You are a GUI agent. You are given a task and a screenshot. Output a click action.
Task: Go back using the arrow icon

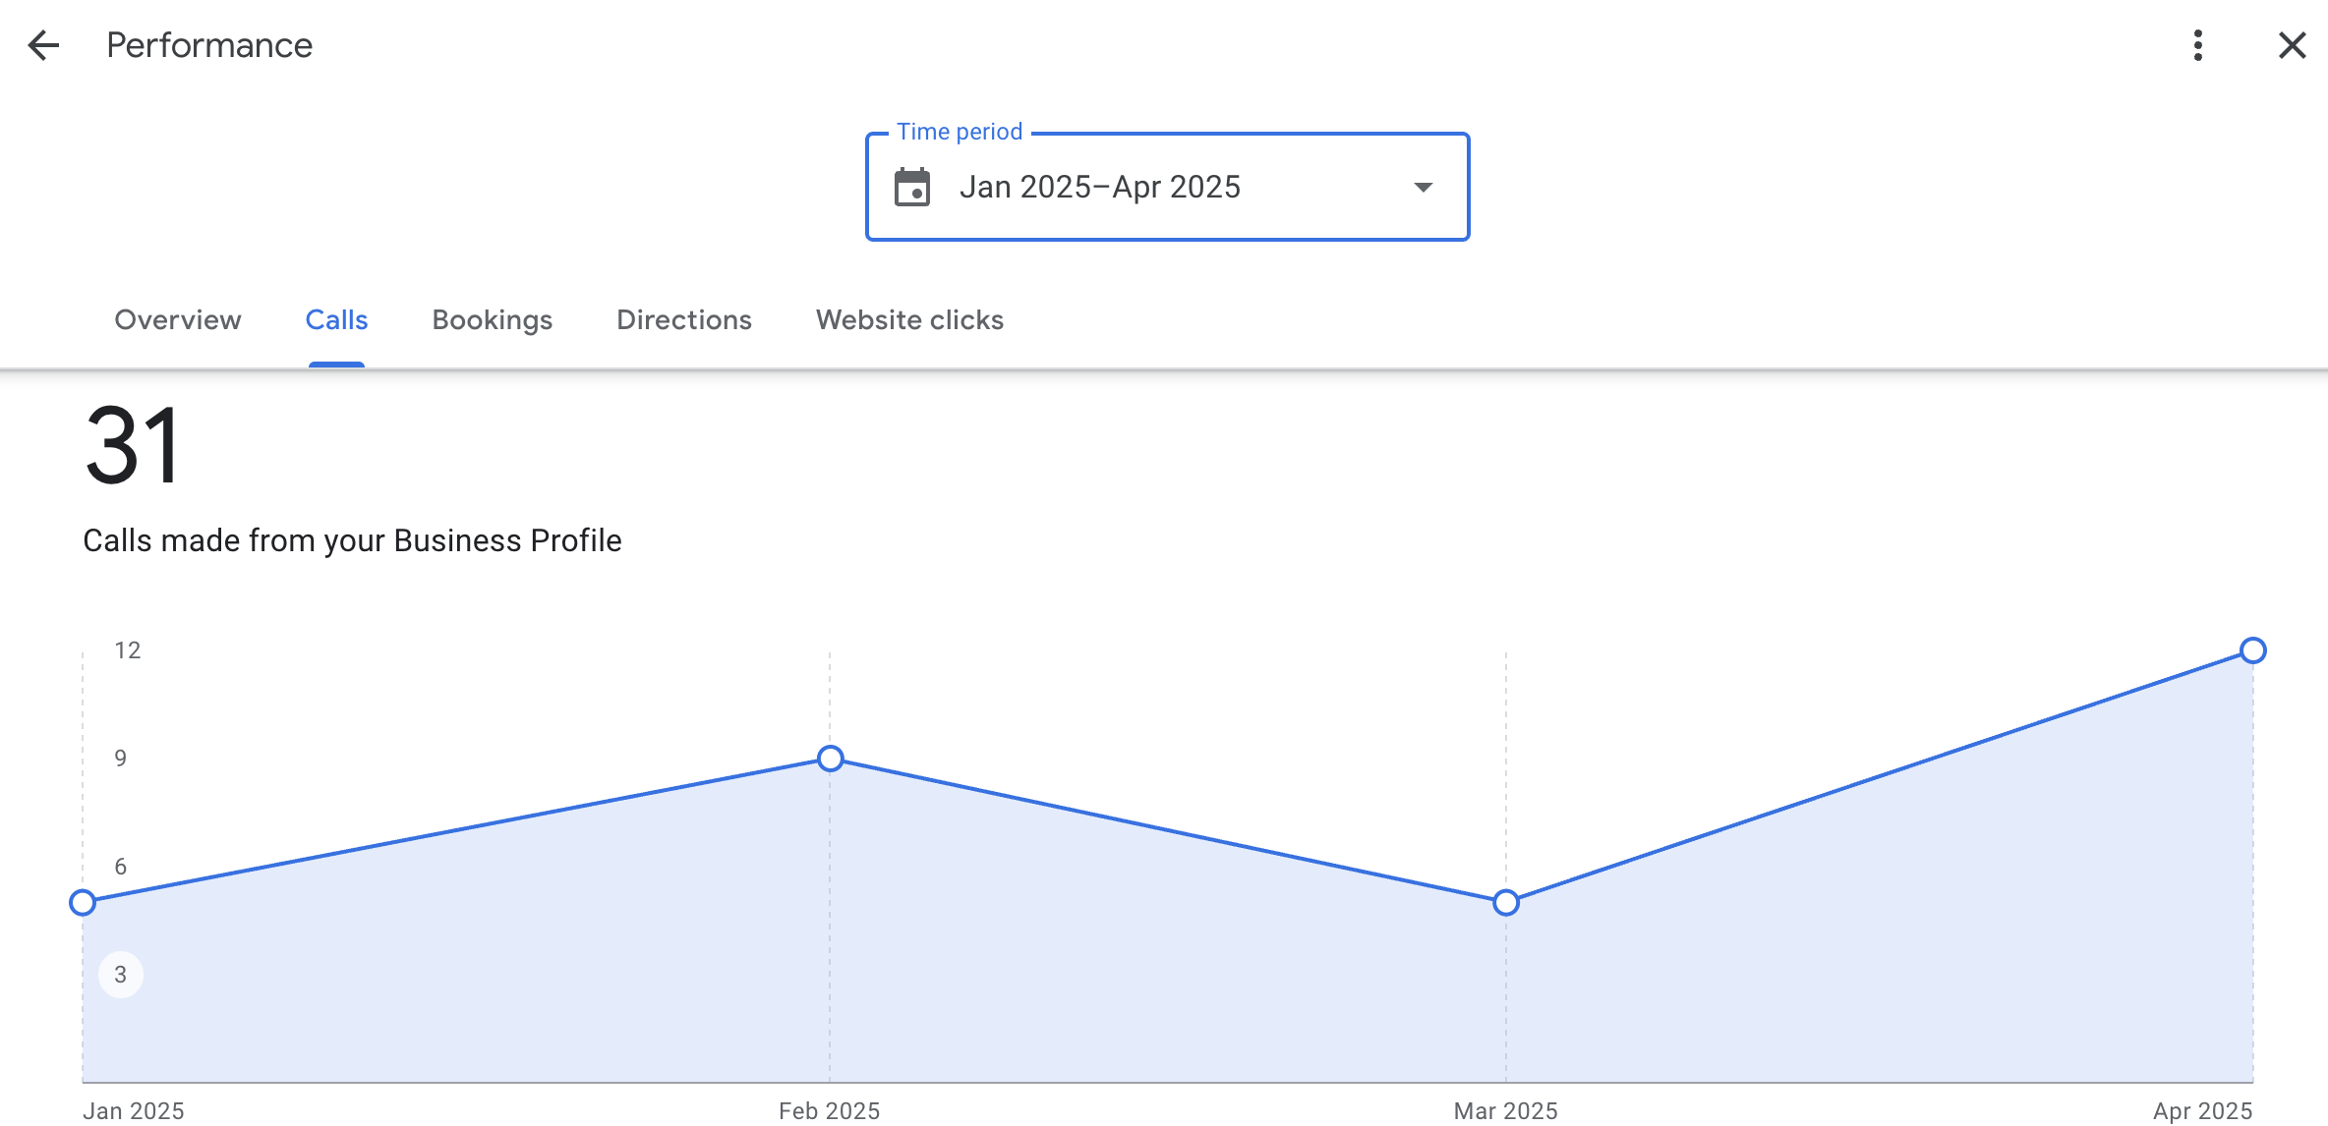(x=43, y=45)
